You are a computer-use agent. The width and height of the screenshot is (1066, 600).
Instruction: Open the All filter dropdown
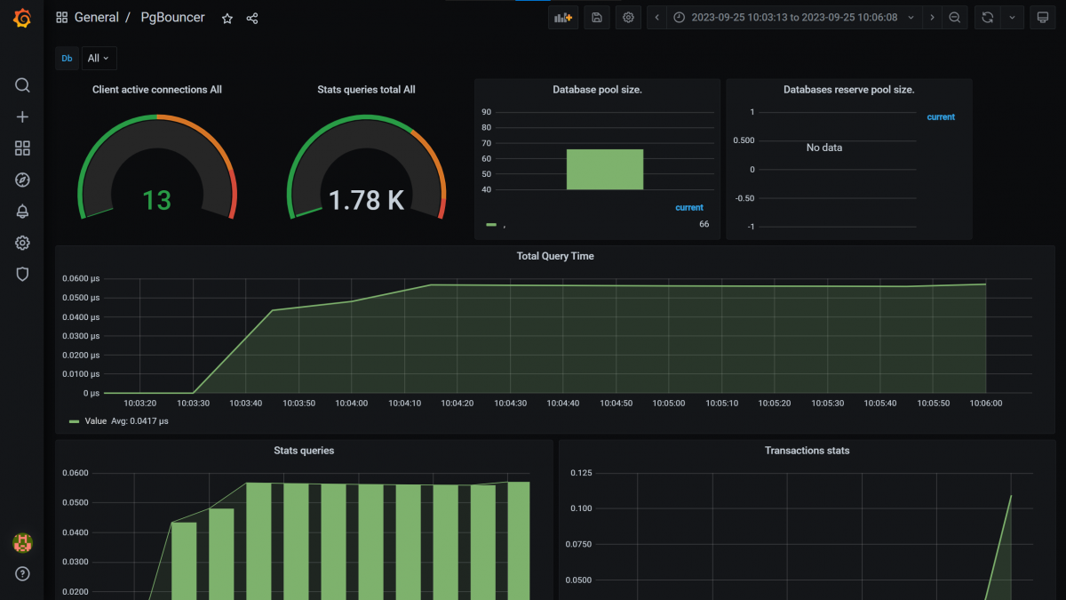99,58
